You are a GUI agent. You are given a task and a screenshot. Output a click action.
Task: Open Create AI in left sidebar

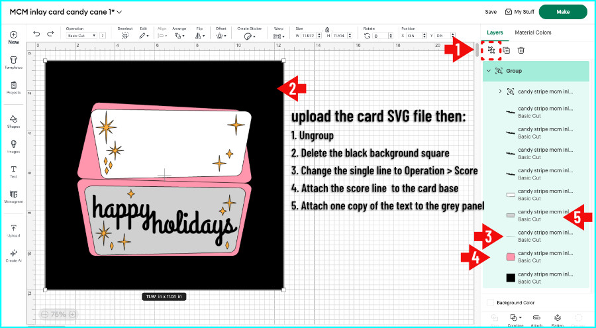tap(13, 256)
